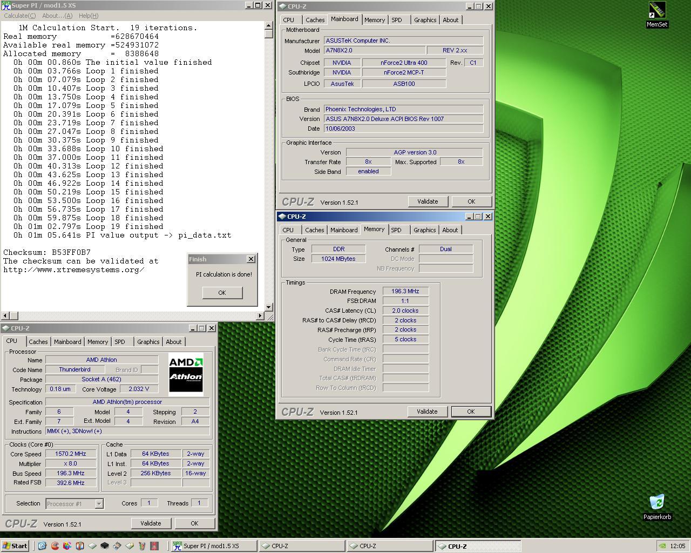Click OK in the Finish dialog
The width and height of the screenshot is (691, 553).
point(222,293)
